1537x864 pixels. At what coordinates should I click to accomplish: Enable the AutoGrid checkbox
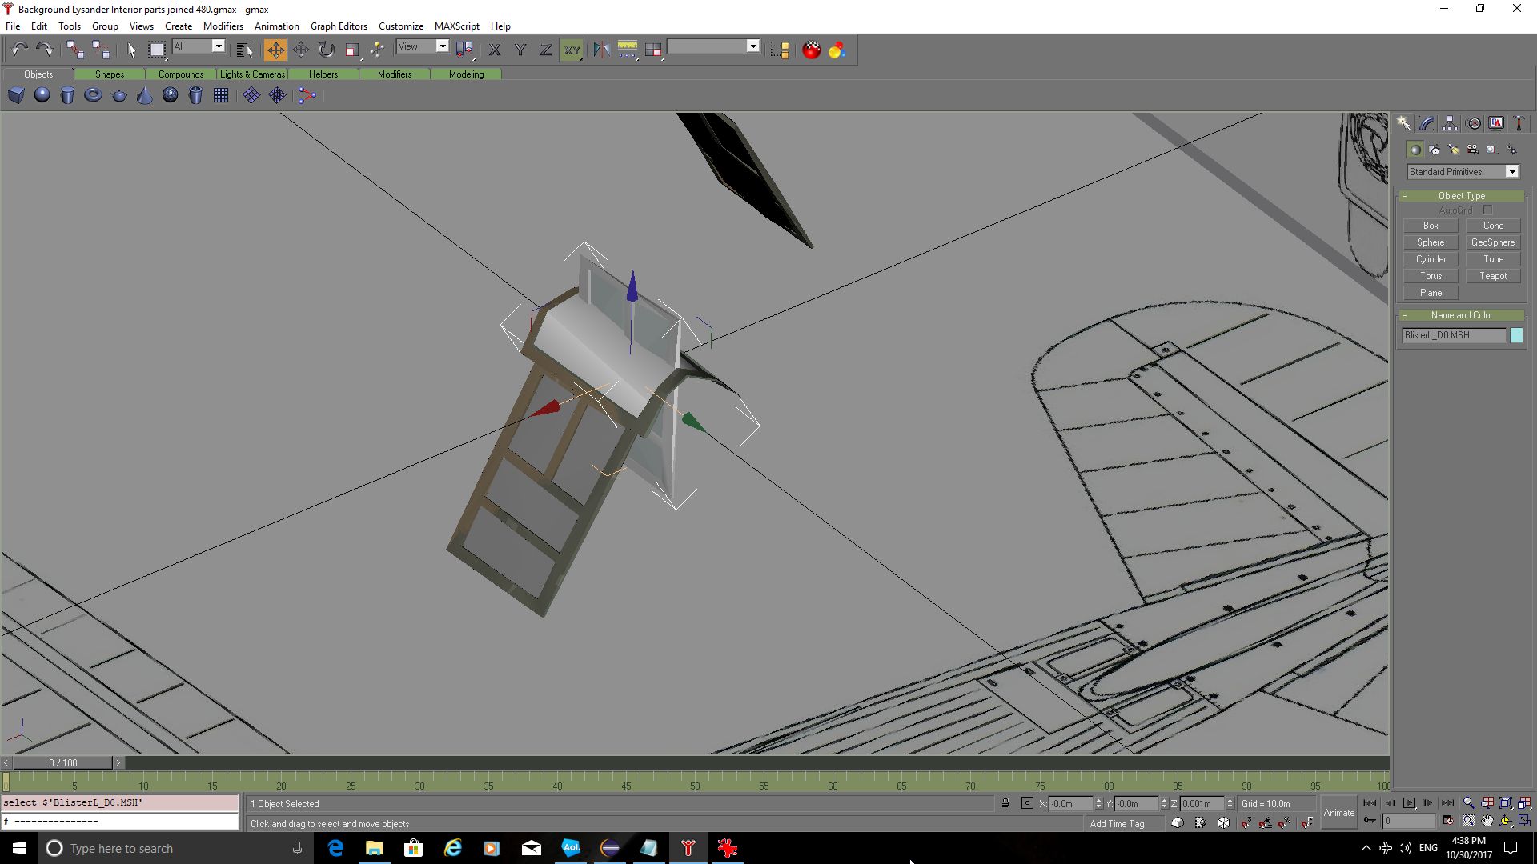tap(1487, 210)
